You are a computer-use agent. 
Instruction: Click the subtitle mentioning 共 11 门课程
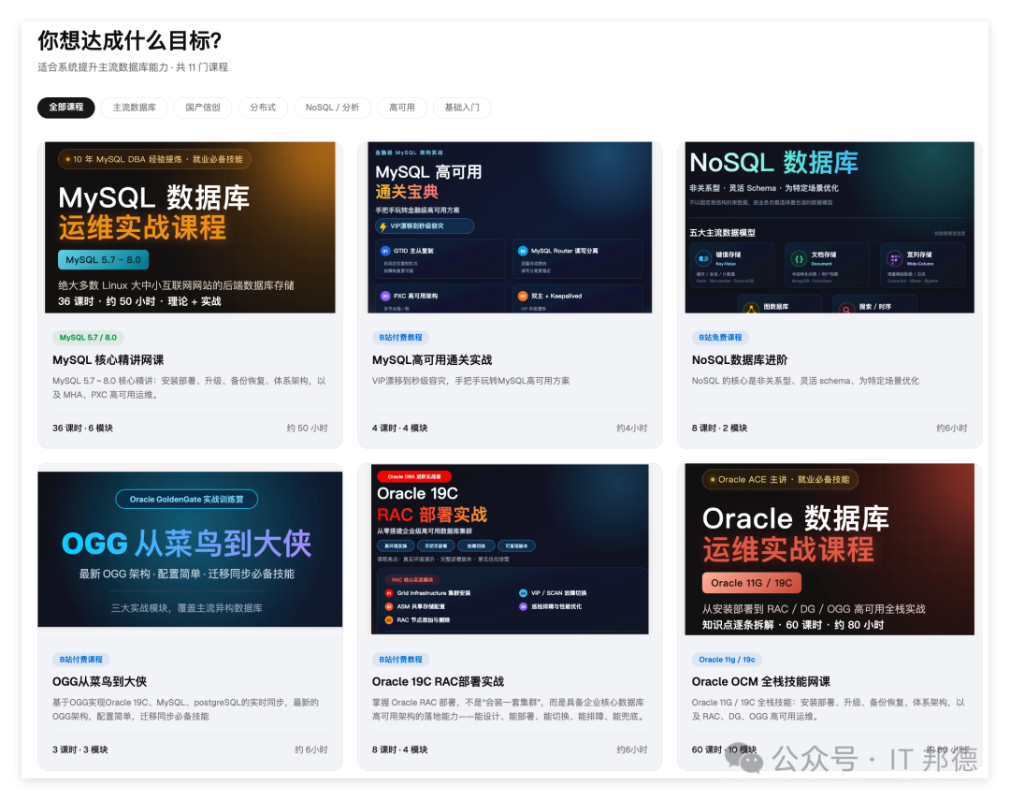133,67
